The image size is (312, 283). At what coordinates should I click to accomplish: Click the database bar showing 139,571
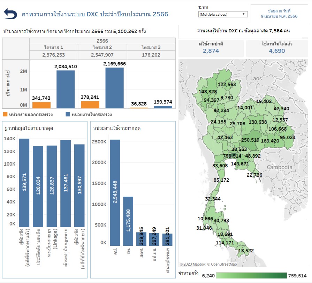24,183
